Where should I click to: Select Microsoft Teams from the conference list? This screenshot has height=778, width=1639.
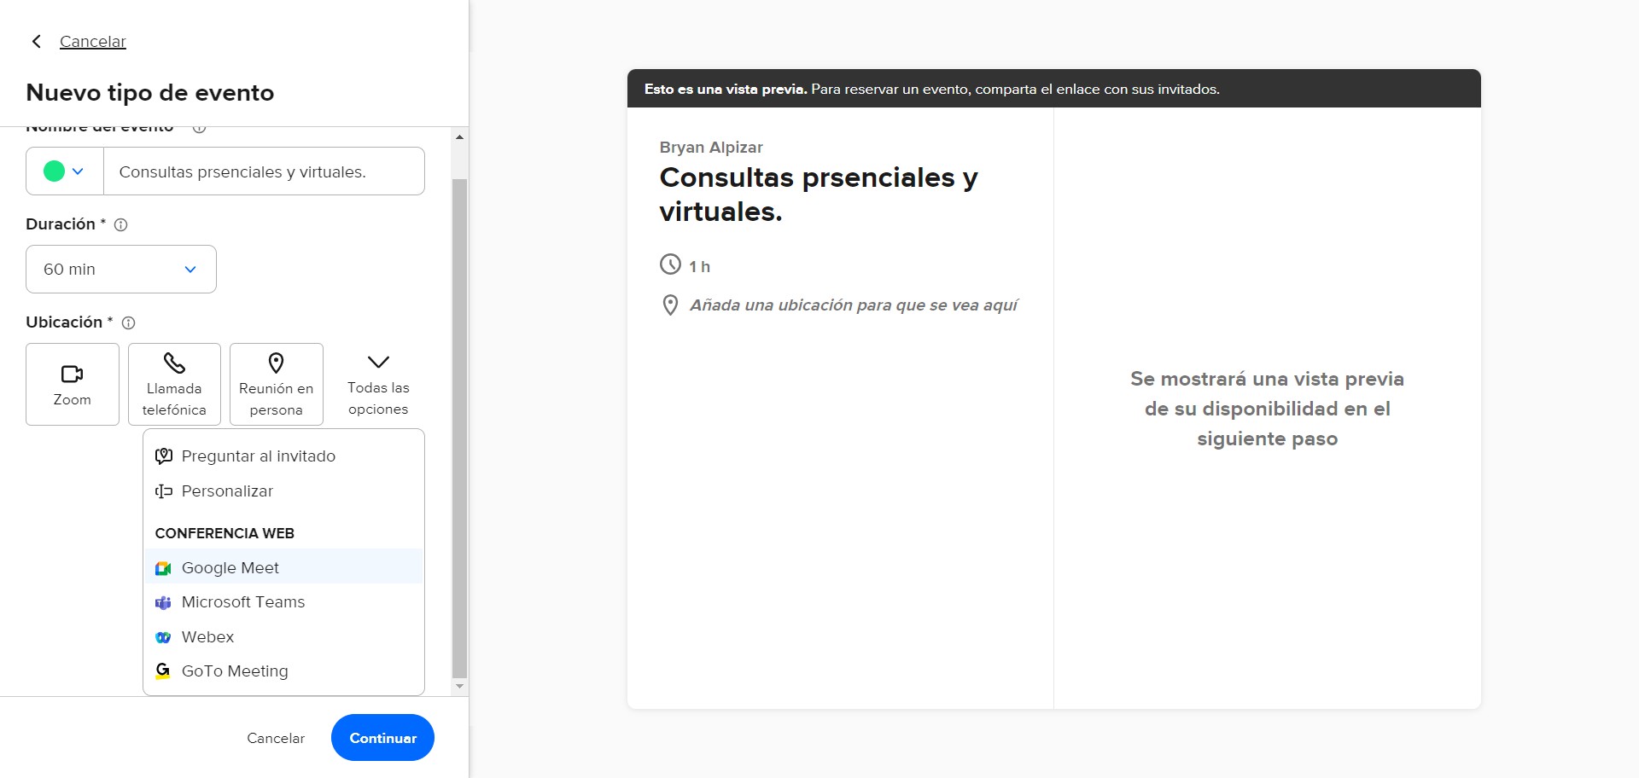pos(243,602)
